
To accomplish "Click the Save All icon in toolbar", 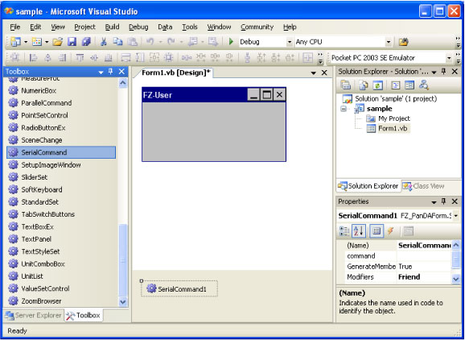I will pyautogui.click(x=86, y=42).
